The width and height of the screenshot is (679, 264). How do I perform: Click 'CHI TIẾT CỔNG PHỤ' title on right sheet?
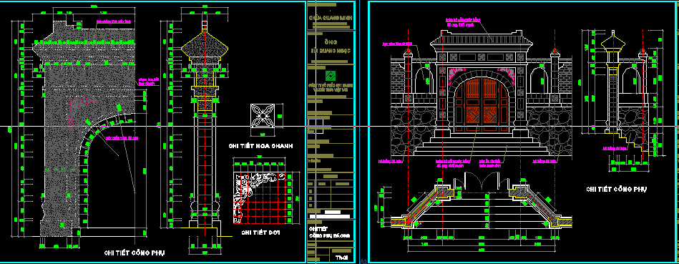point(616,189)
